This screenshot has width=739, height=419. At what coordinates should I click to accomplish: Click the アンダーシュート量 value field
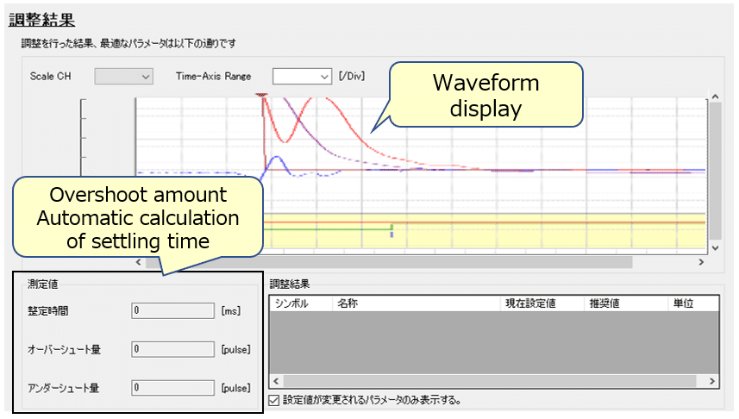173,388
